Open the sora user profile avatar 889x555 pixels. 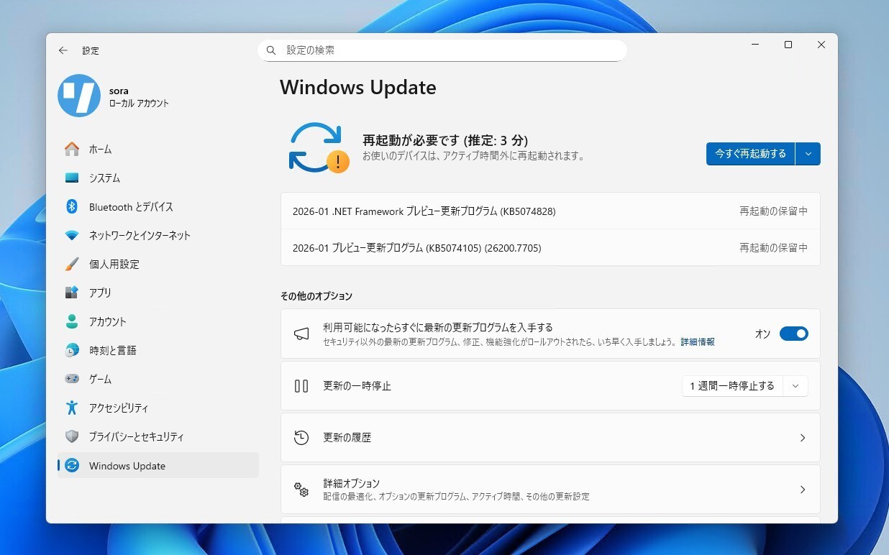coord(79,96)
